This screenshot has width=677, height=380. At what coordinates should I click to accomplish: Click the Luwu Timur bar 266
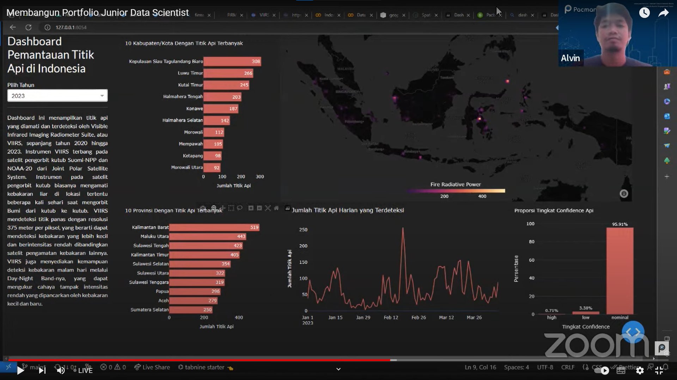click(x=228, y=73)
